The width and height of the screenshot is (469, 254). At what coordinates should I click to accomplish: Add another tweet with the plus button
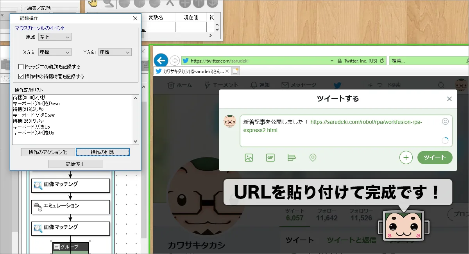point(406,157)
